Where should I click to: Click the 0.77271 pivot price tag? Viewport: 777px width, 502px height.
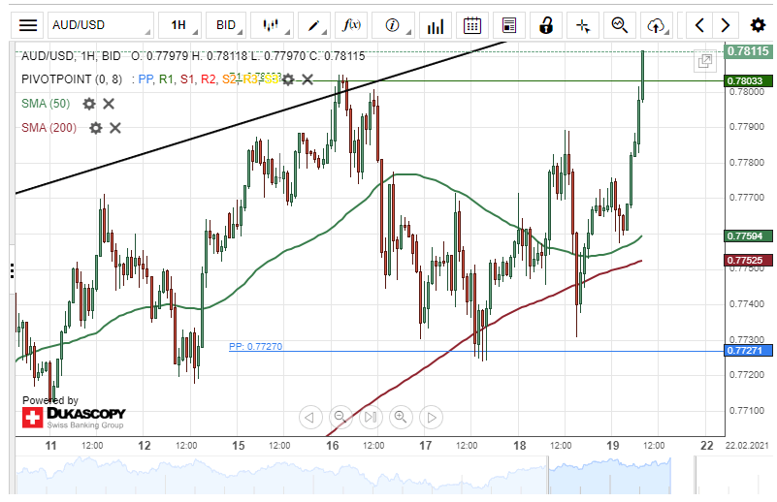point(748,351)
